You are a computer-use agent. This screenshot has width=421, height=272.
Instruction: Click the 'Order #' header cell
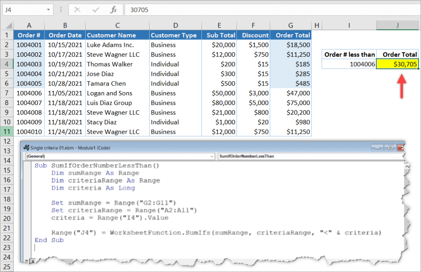[x=29, y=35]
